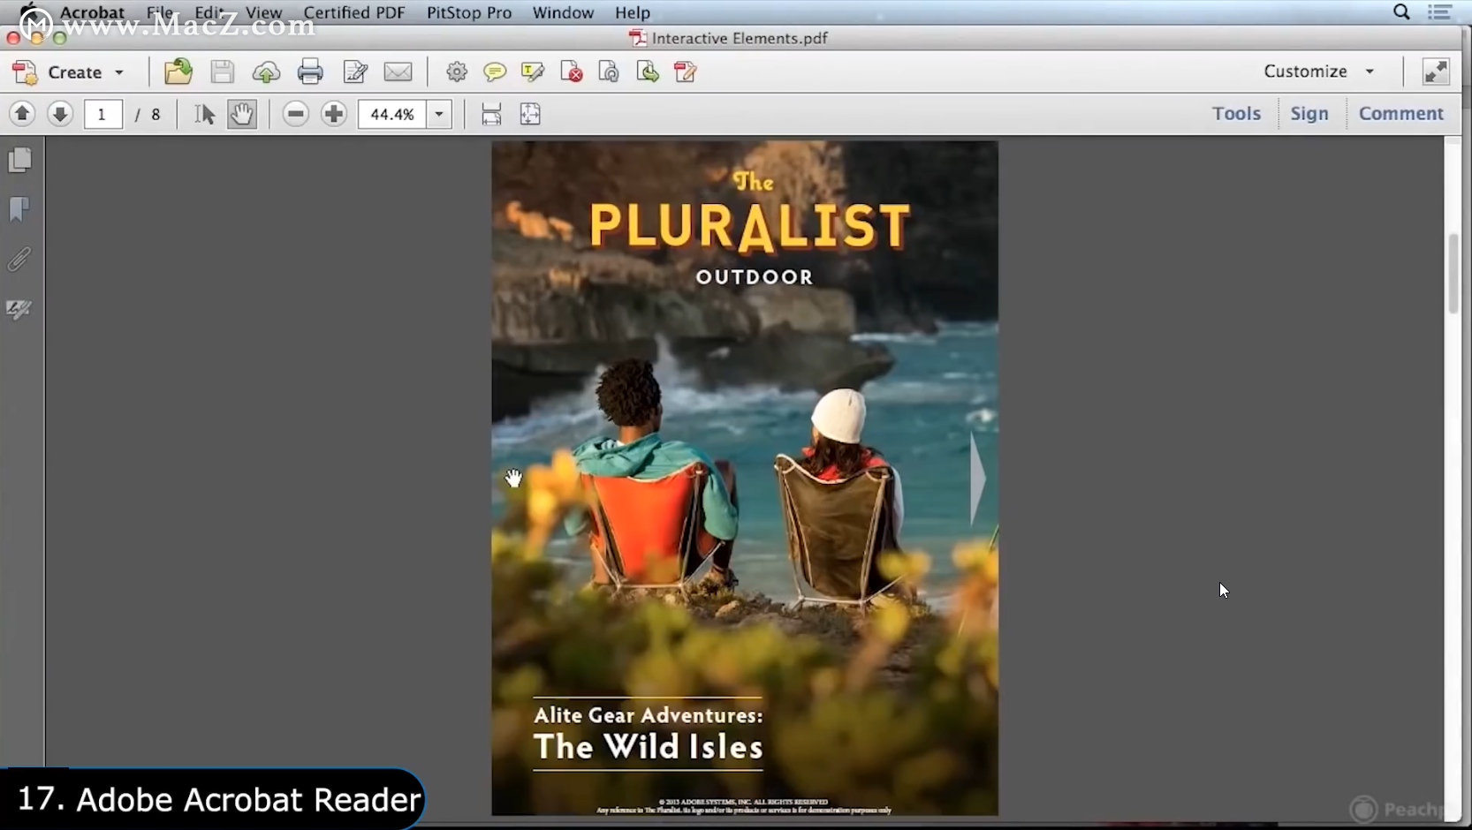Send the file with the envelope icon
This screenshot has height=830, width=1472.
coord(398,72)
